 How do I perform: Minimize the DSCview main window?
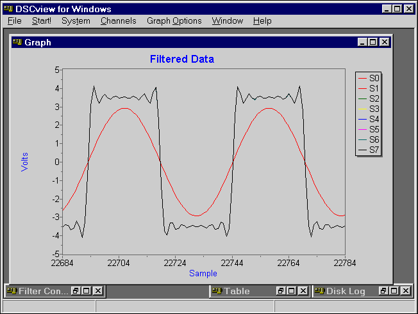(387, 9)
